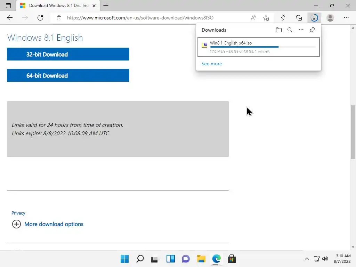Viewport: 356px width, 267px height.
Task: Open Microsoft Store from taskbar
Action: [x=232, y=259]
